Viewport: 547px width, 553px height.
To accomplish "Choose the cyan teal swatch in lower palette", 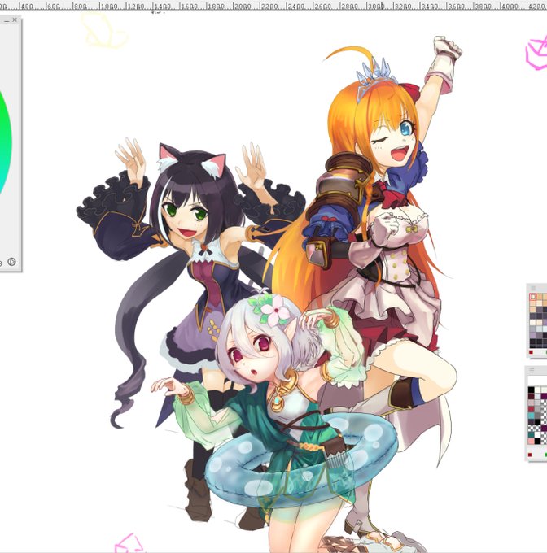I will tap(531, 416).
